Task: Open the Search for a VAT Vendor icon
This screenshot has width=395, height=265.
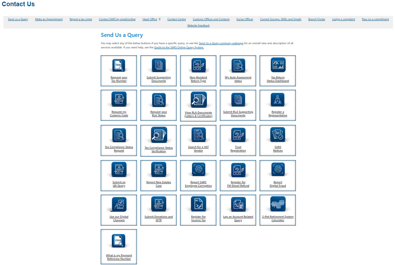Action: pos(198,135)
